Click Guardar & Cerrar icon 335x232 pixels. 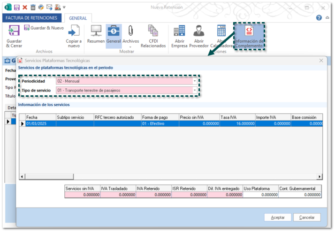coord(14,32)
